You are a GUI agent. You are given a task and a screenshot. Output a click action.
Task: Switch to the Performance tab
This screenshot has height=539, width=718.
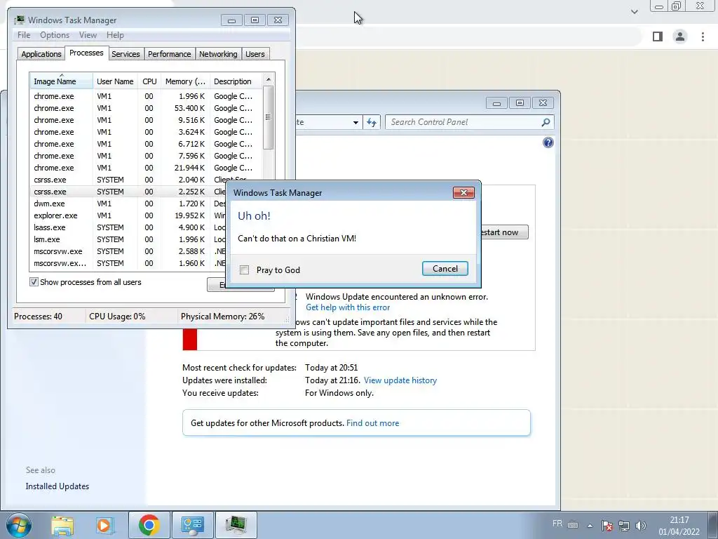(169, 54)
